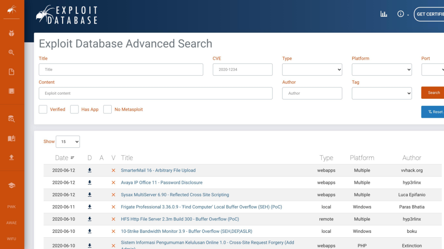This screenshot has height=249, width=444.
Task: Open the Type dropdown
Action: tap(312, 70)
